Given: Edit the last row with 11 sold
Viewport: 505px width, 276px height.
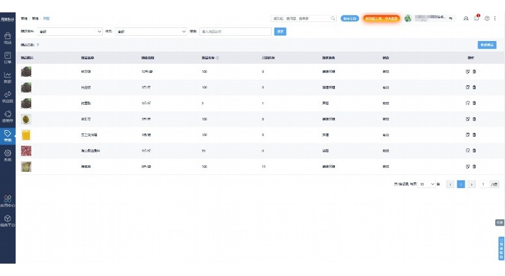Looking at the screenshot, I should [468, 167].
